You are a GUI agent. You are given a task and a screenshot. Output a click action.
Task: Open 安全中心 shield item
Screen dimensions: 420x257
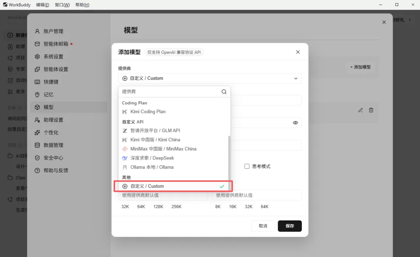pyautogui.click(x=69, y=158)
